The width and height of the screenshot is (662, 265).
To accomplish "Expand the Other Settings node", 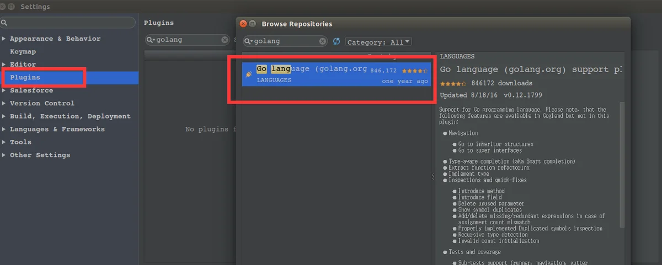I will point(4,155).
